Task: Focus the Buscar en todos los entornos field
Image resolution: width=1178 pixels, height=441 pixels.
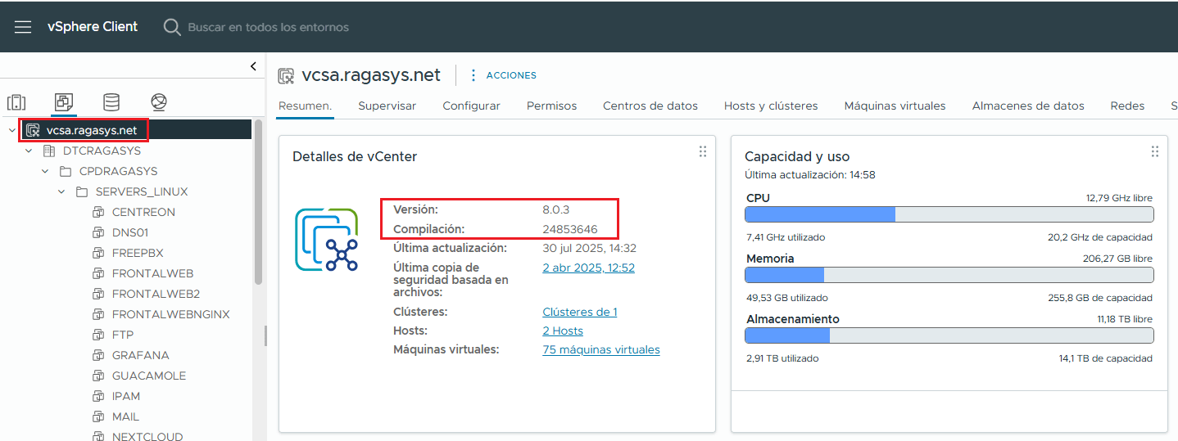Action: (x=269, y=27)
